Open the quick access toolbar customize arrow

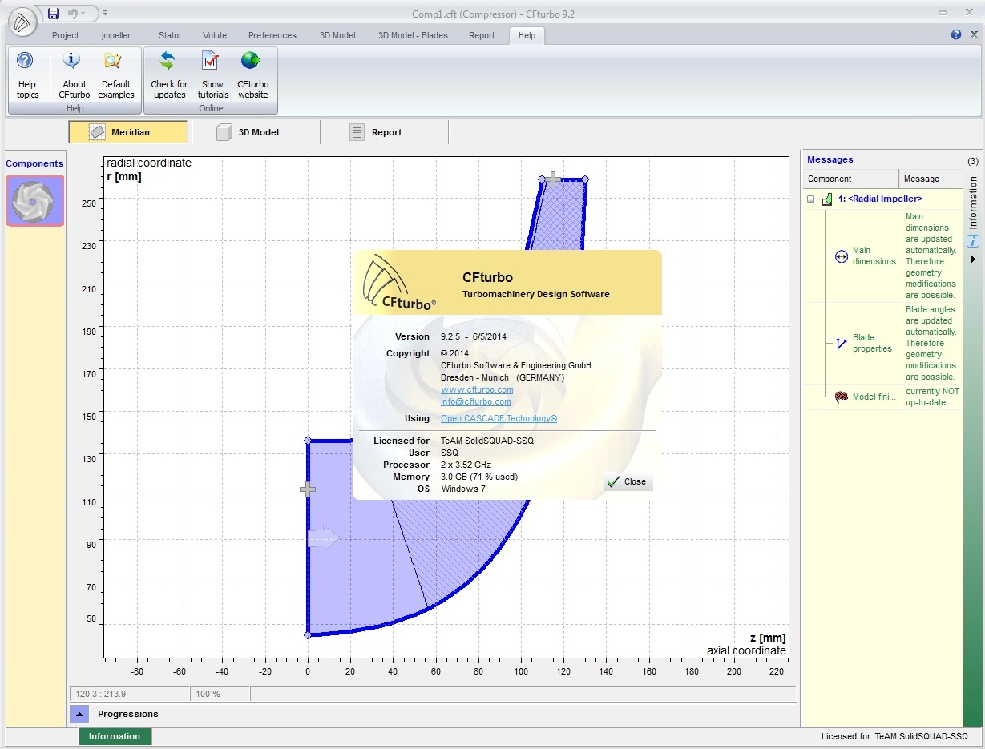click(106, 14)
